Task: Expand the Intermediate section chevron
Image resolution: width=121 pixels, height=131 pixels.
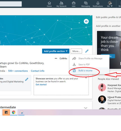Action: 85,108
